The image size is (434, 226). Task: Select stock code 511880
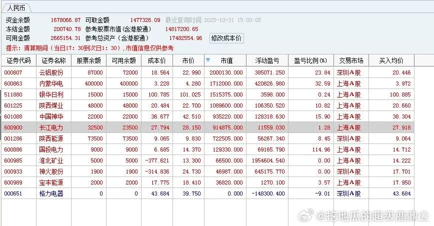[x=13, y=94]
